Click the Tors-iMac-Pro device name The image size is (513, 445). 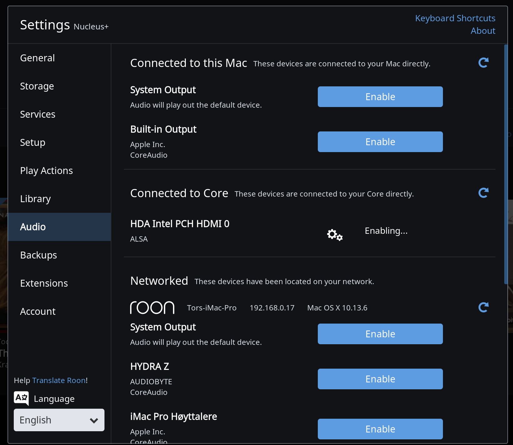point(212,308)
